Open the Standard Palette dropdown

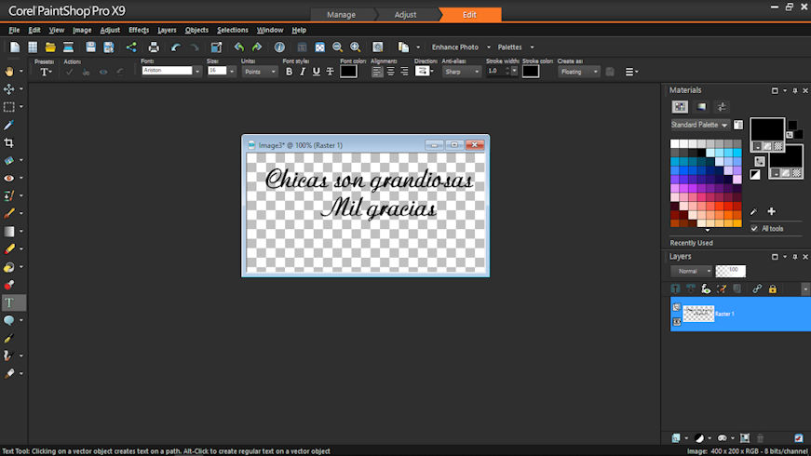pyautogui.click(x=699, y=125)
